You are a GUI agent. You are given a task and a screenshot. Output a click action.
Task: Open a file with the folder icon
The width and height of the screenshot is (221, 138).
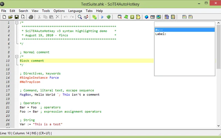point(10,17)
